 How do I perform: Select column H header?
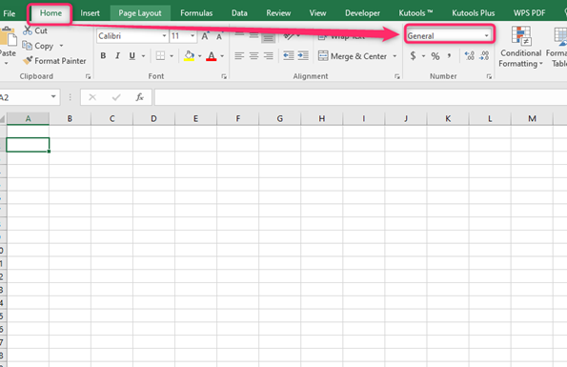tap(321, 118)
